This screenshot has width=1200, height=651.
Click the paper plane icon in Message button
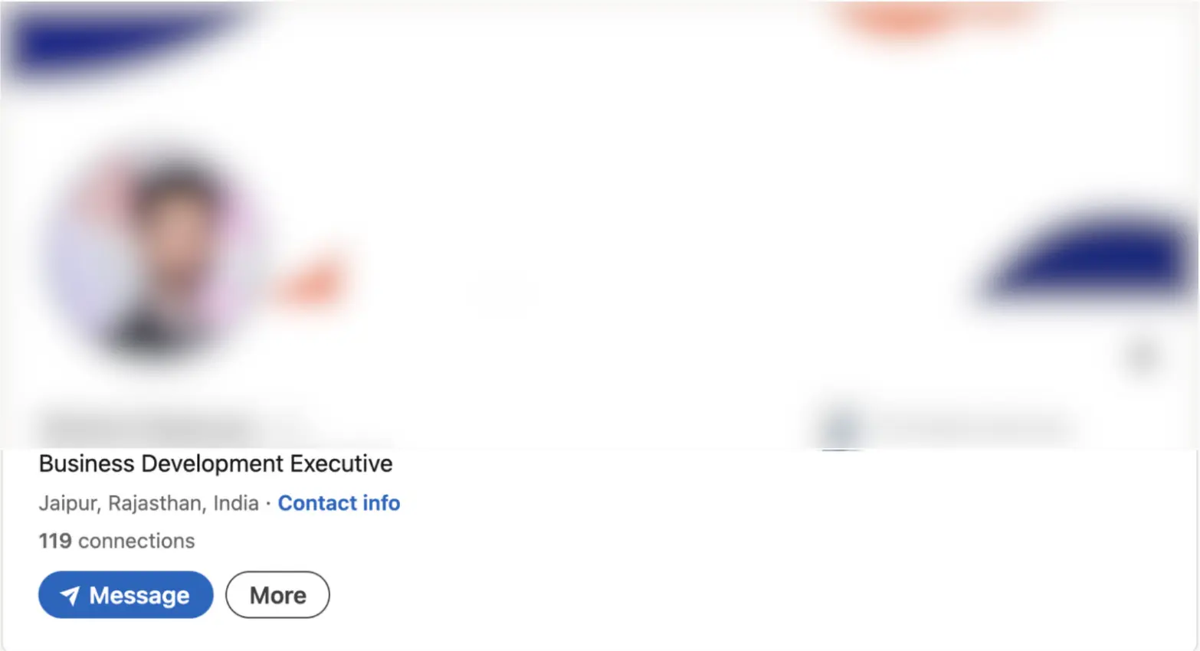70,596
